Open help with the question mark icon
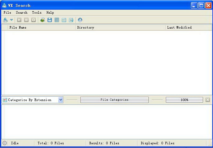Image resolution: width=213 pixels, height=148 pixels. click(80, 20)
